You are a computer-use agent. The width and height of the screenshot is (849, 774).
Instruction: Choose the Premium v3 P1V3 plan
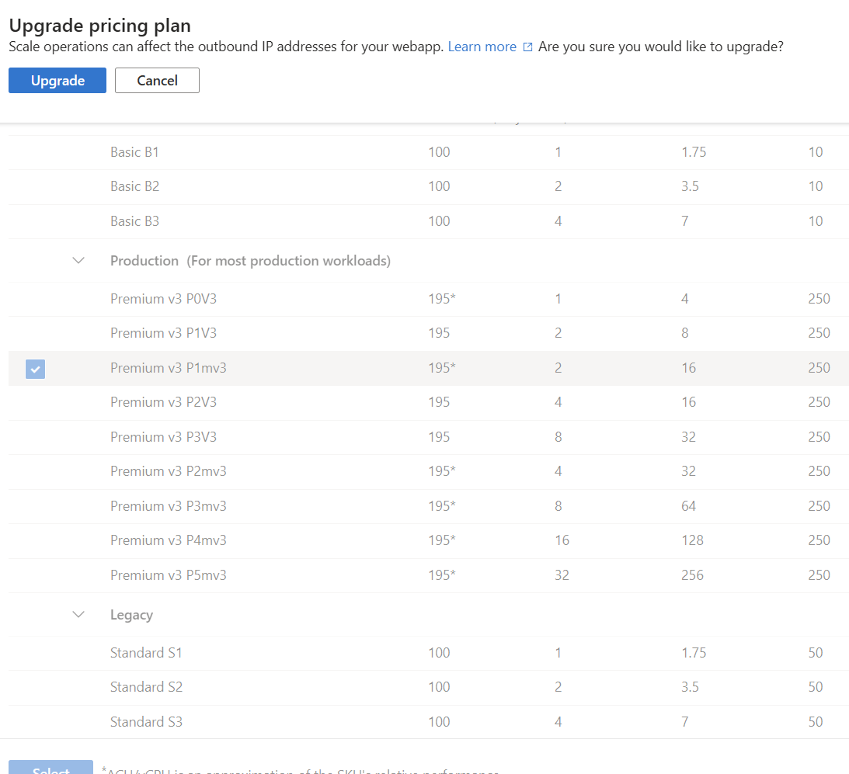pyautogui.click(x=428, y=333)
